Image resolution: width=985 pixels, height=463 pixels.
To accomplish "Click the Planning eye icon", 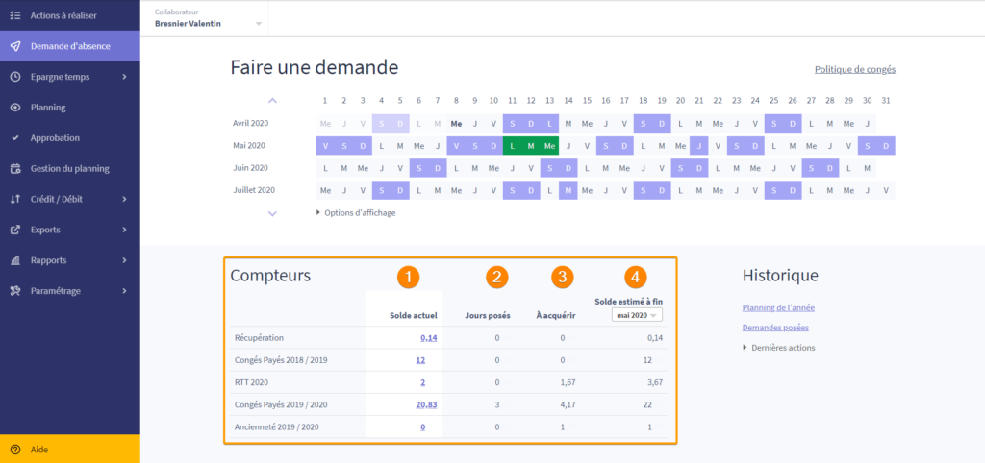I will (15, 108).
